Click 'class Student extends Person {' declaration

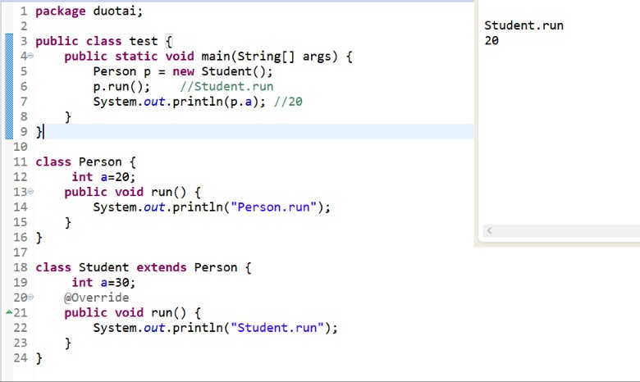pos(144,267)
